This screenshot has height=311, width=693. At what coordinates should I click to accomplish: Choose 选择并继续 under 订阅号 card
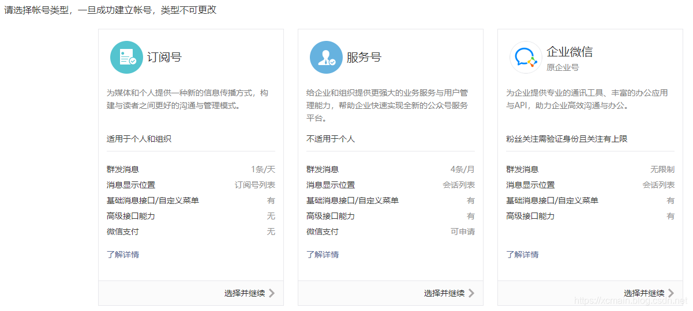coord(245,293)
